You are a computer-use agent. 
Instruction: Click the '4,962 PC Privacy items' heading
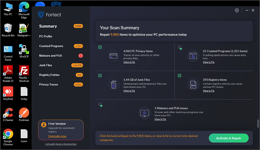click(x=138, y=51)
